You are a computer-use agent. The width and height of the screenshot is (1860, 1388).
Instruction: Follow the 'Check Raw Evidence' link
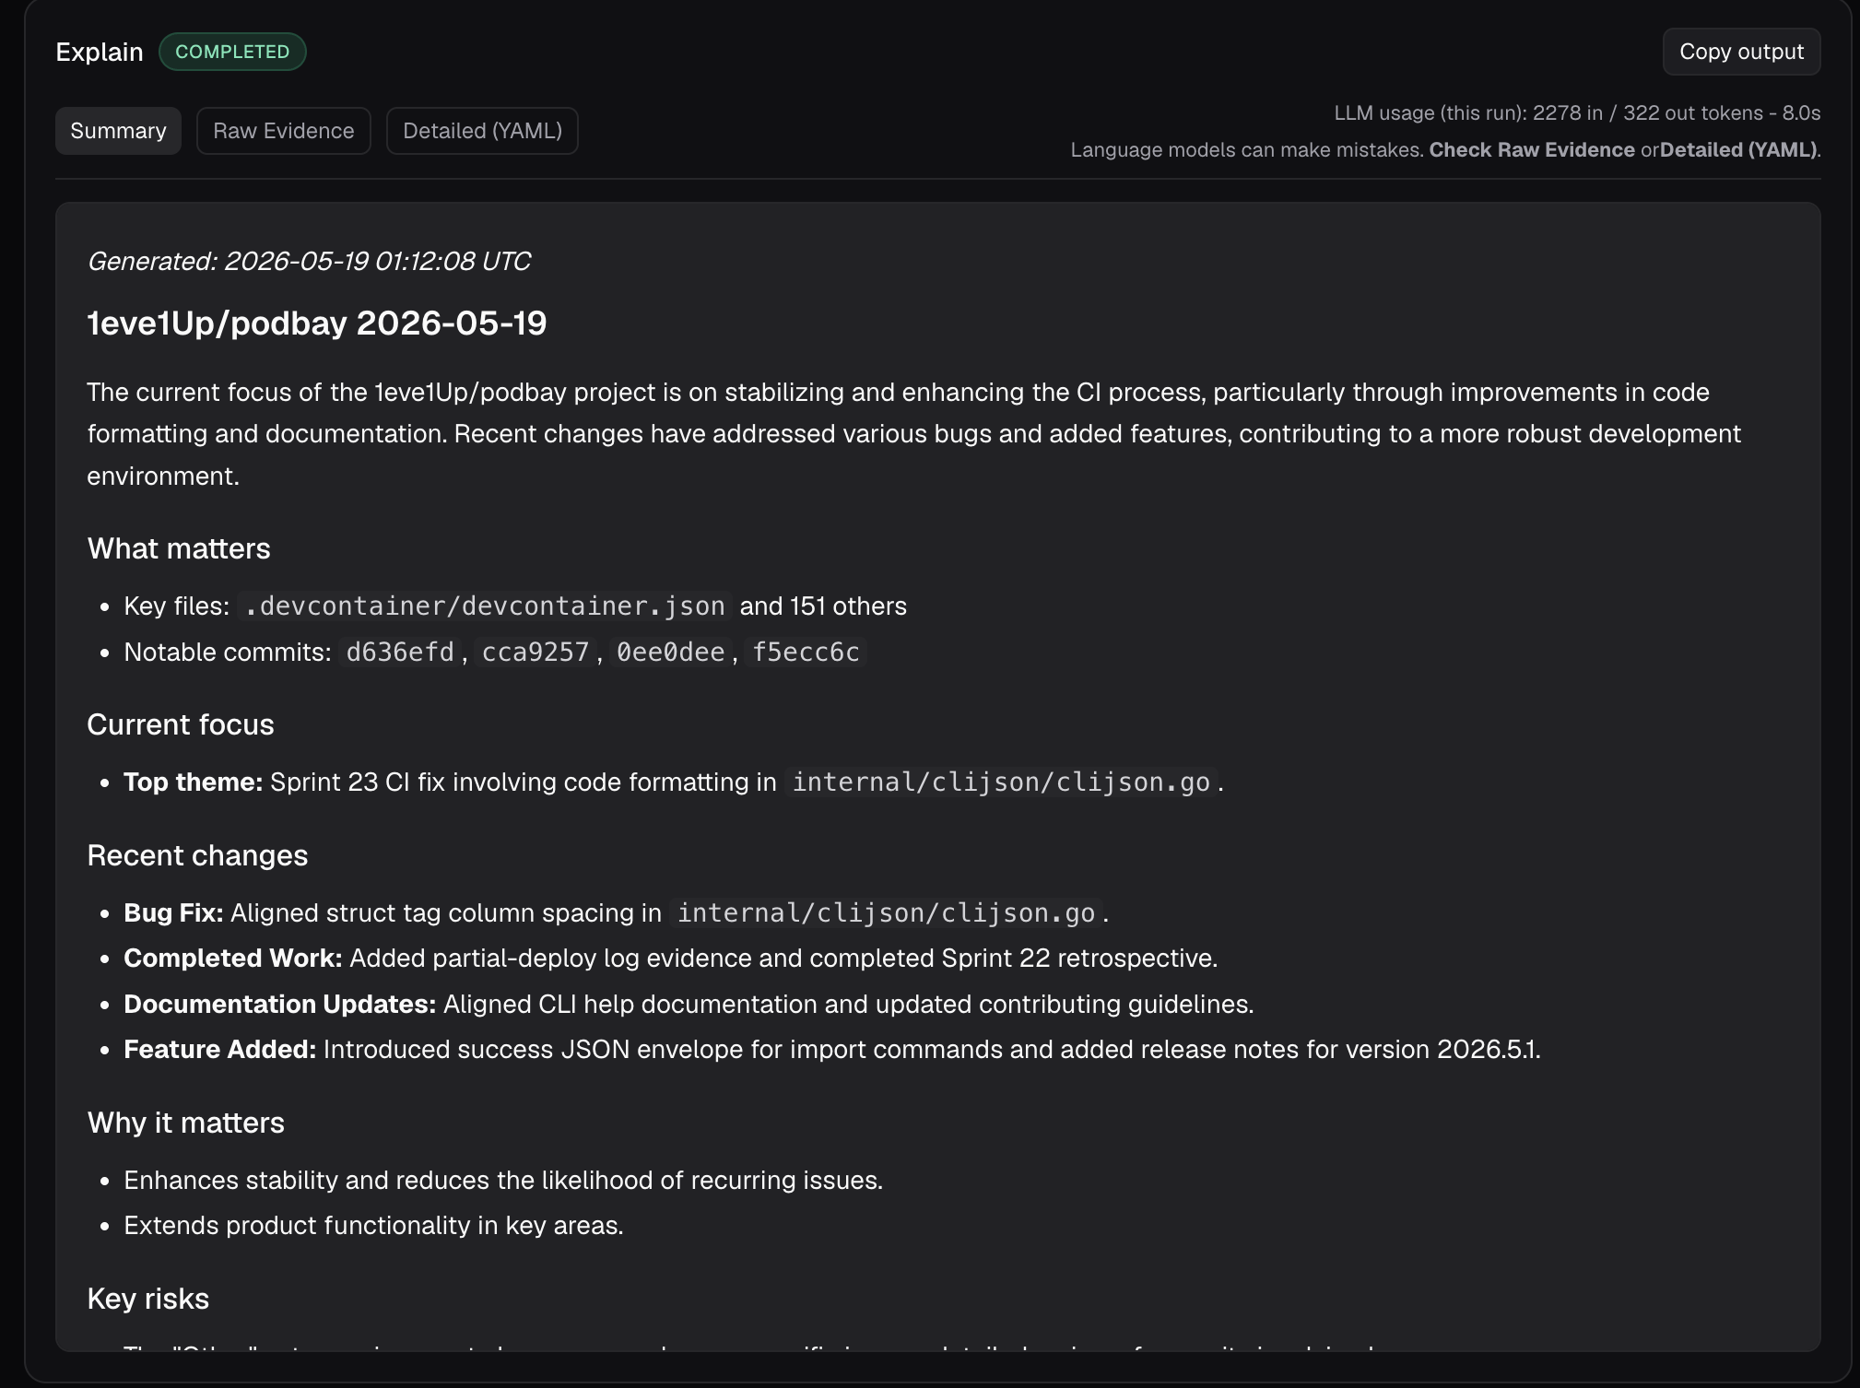1532,149
